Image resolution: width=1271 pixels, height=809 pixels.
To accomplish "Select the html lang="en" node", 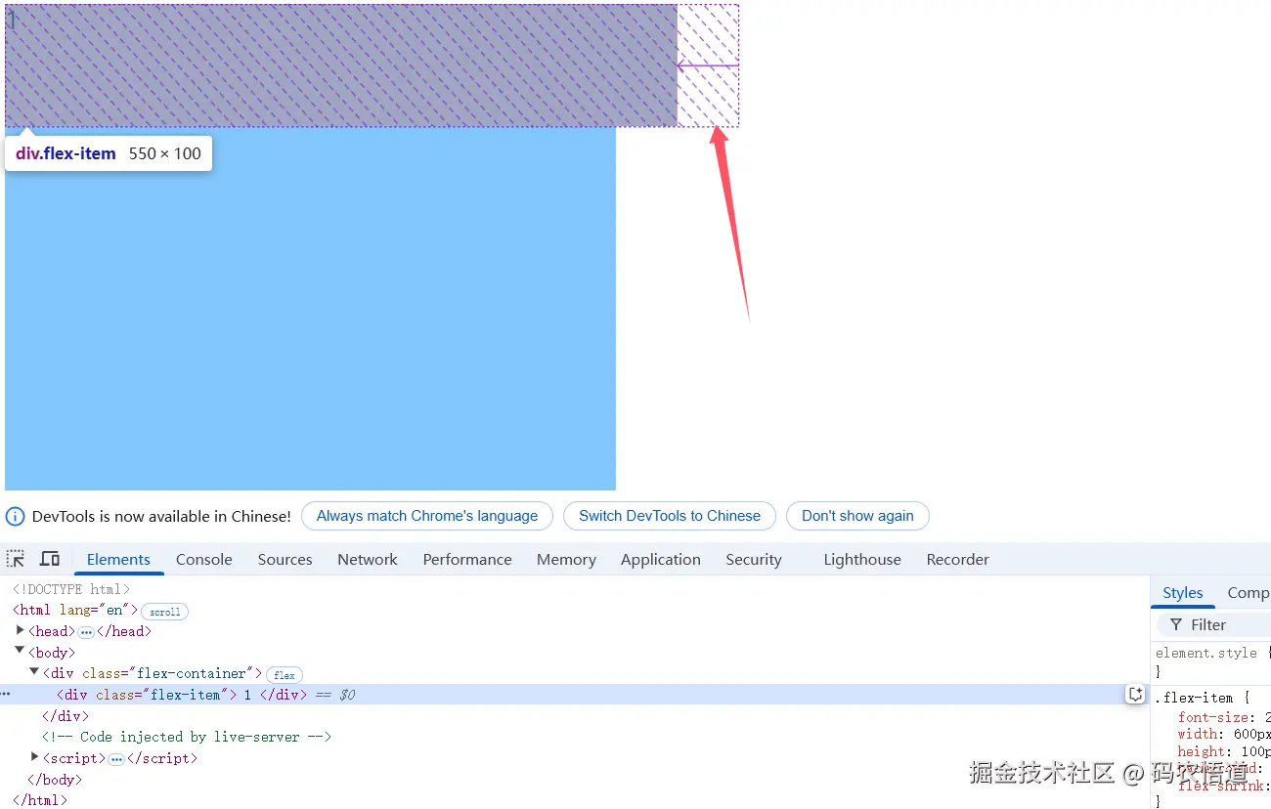I will pyautogui.click(x=75, y=611).
